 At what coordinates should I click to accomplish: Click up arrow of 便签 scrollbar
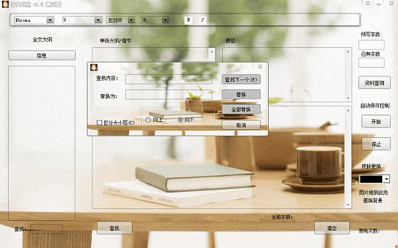click(x=348, y=52)
